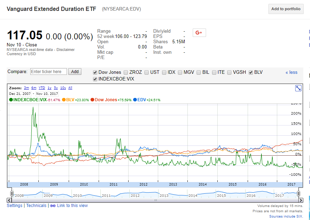The height and width of the screenshot is (220, 310).
Task: Enable the VGSH comparison checkbox
Action: coord(229,72)
